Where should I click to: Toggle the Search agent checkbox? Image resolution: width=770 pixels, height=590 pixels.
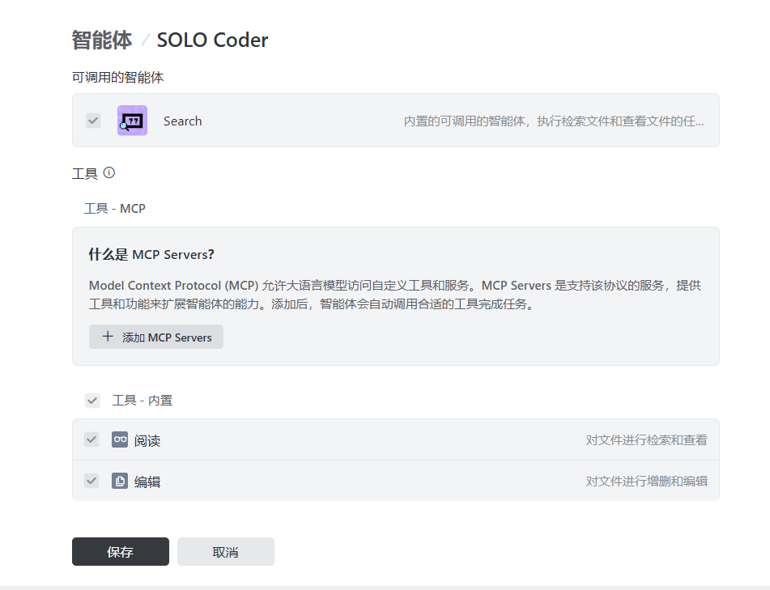pyautogui.click(x=93, y=121)
